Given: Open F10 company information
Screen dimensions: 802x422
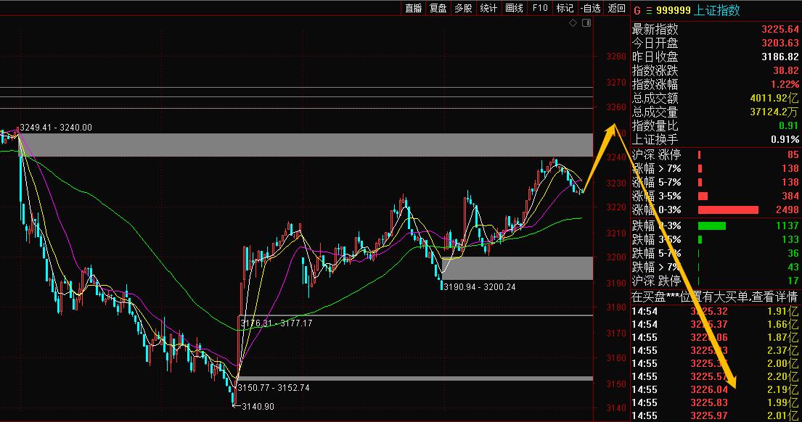Looking at the screenshot, I should point(539,8).
